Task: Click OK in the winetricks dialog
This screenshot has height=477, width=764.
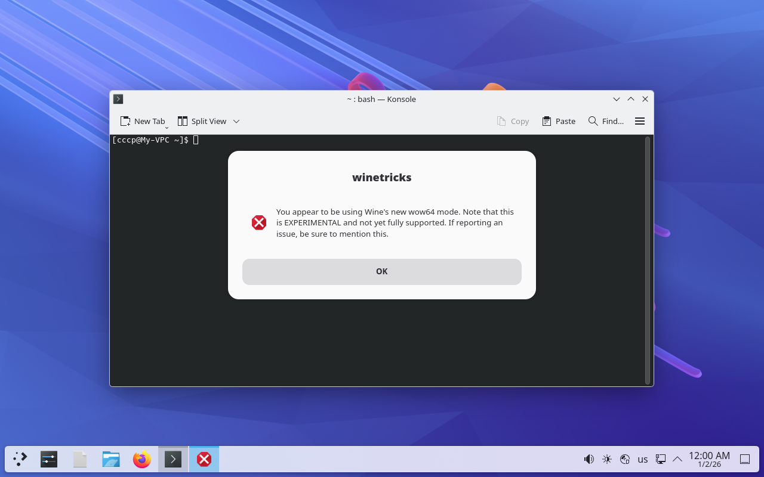Action: coord(382,272)
